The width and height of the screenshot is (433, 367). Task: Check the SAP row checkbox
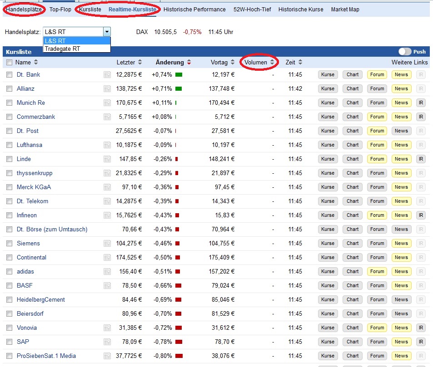10,342
